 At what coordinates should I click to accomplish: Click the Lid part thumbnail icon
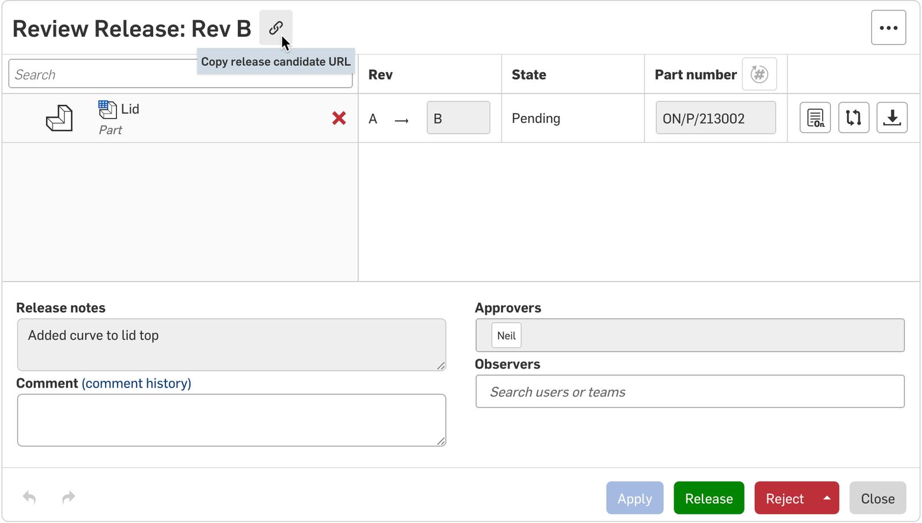(x=59, y=118)
